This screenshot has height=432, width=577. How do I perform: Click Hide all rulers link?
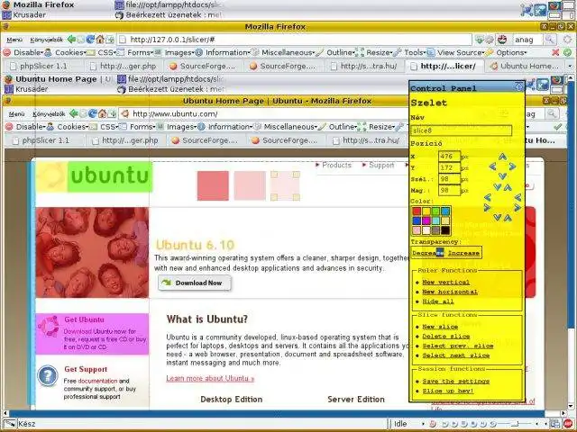click(x=438, y=301)
